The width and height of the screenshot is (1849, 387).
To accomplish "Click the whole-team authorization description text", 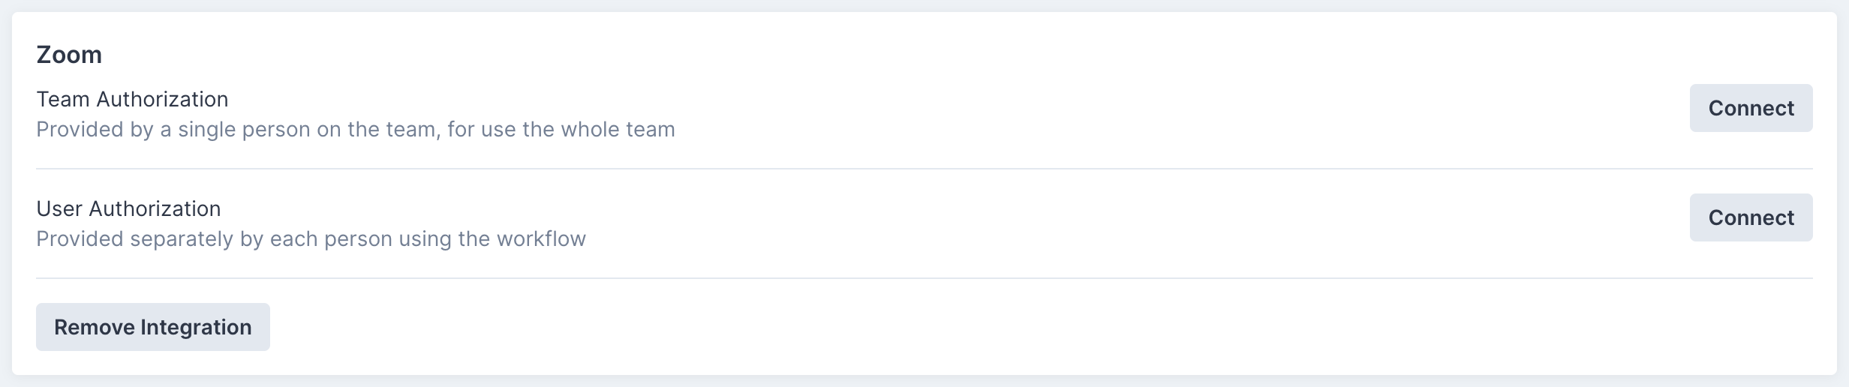I will 355,130.
